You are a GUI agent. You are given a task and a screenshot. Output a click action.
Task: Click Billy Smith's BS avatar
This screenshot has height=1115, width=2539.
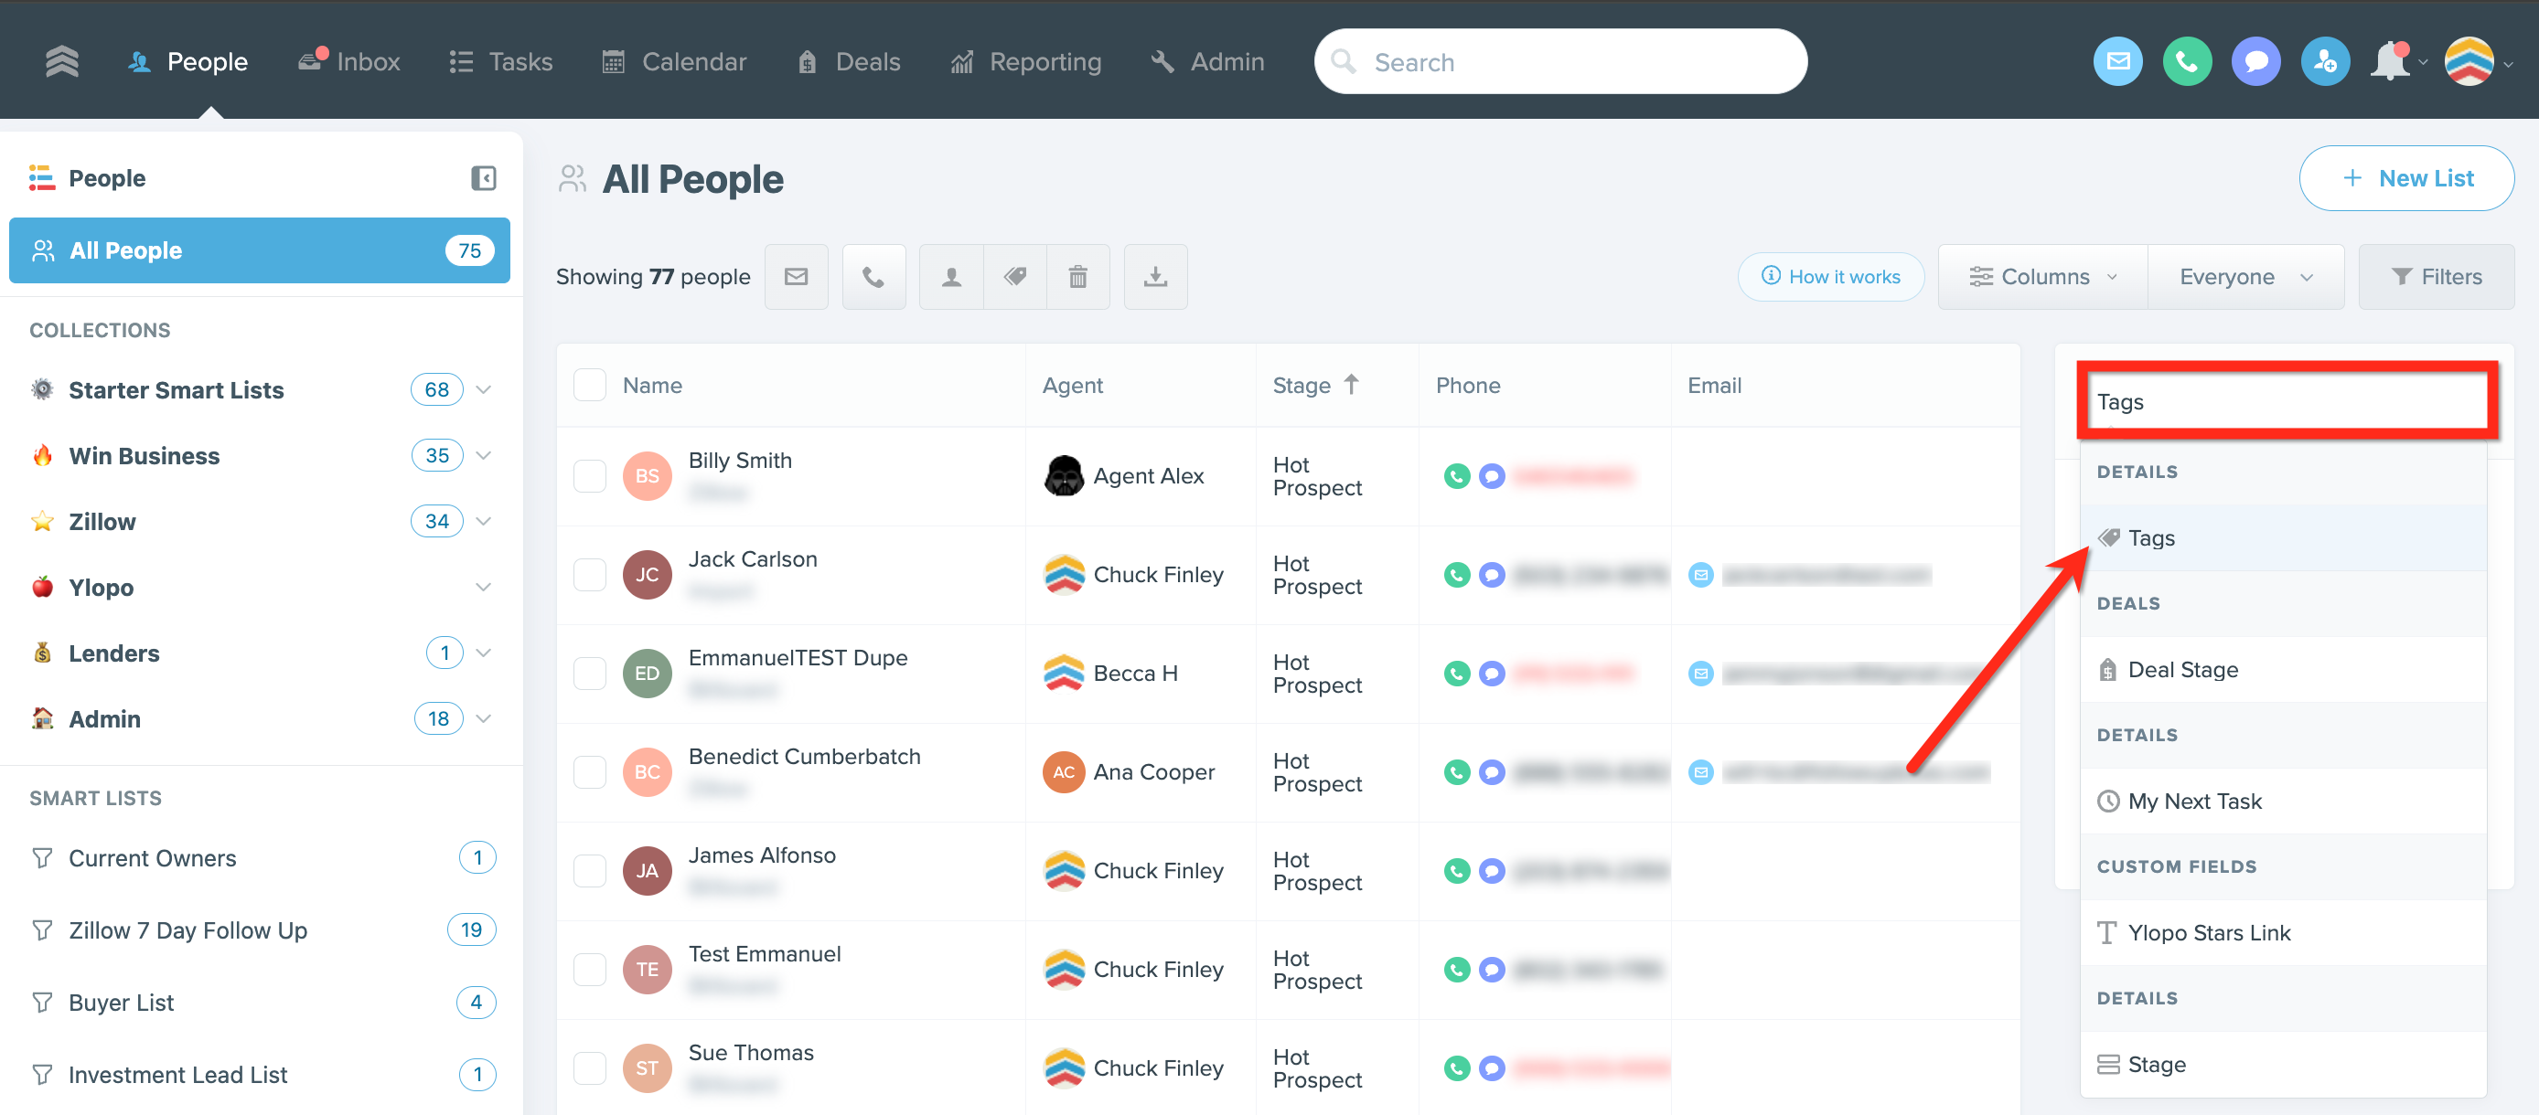click(x=647, y=476)
